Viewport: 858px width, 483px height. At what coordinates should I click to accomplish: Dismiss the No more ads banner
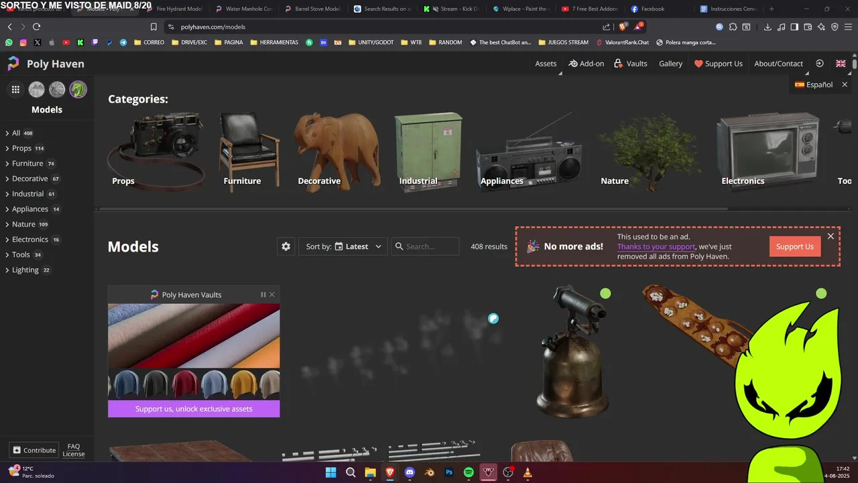(x=831, y=236)
